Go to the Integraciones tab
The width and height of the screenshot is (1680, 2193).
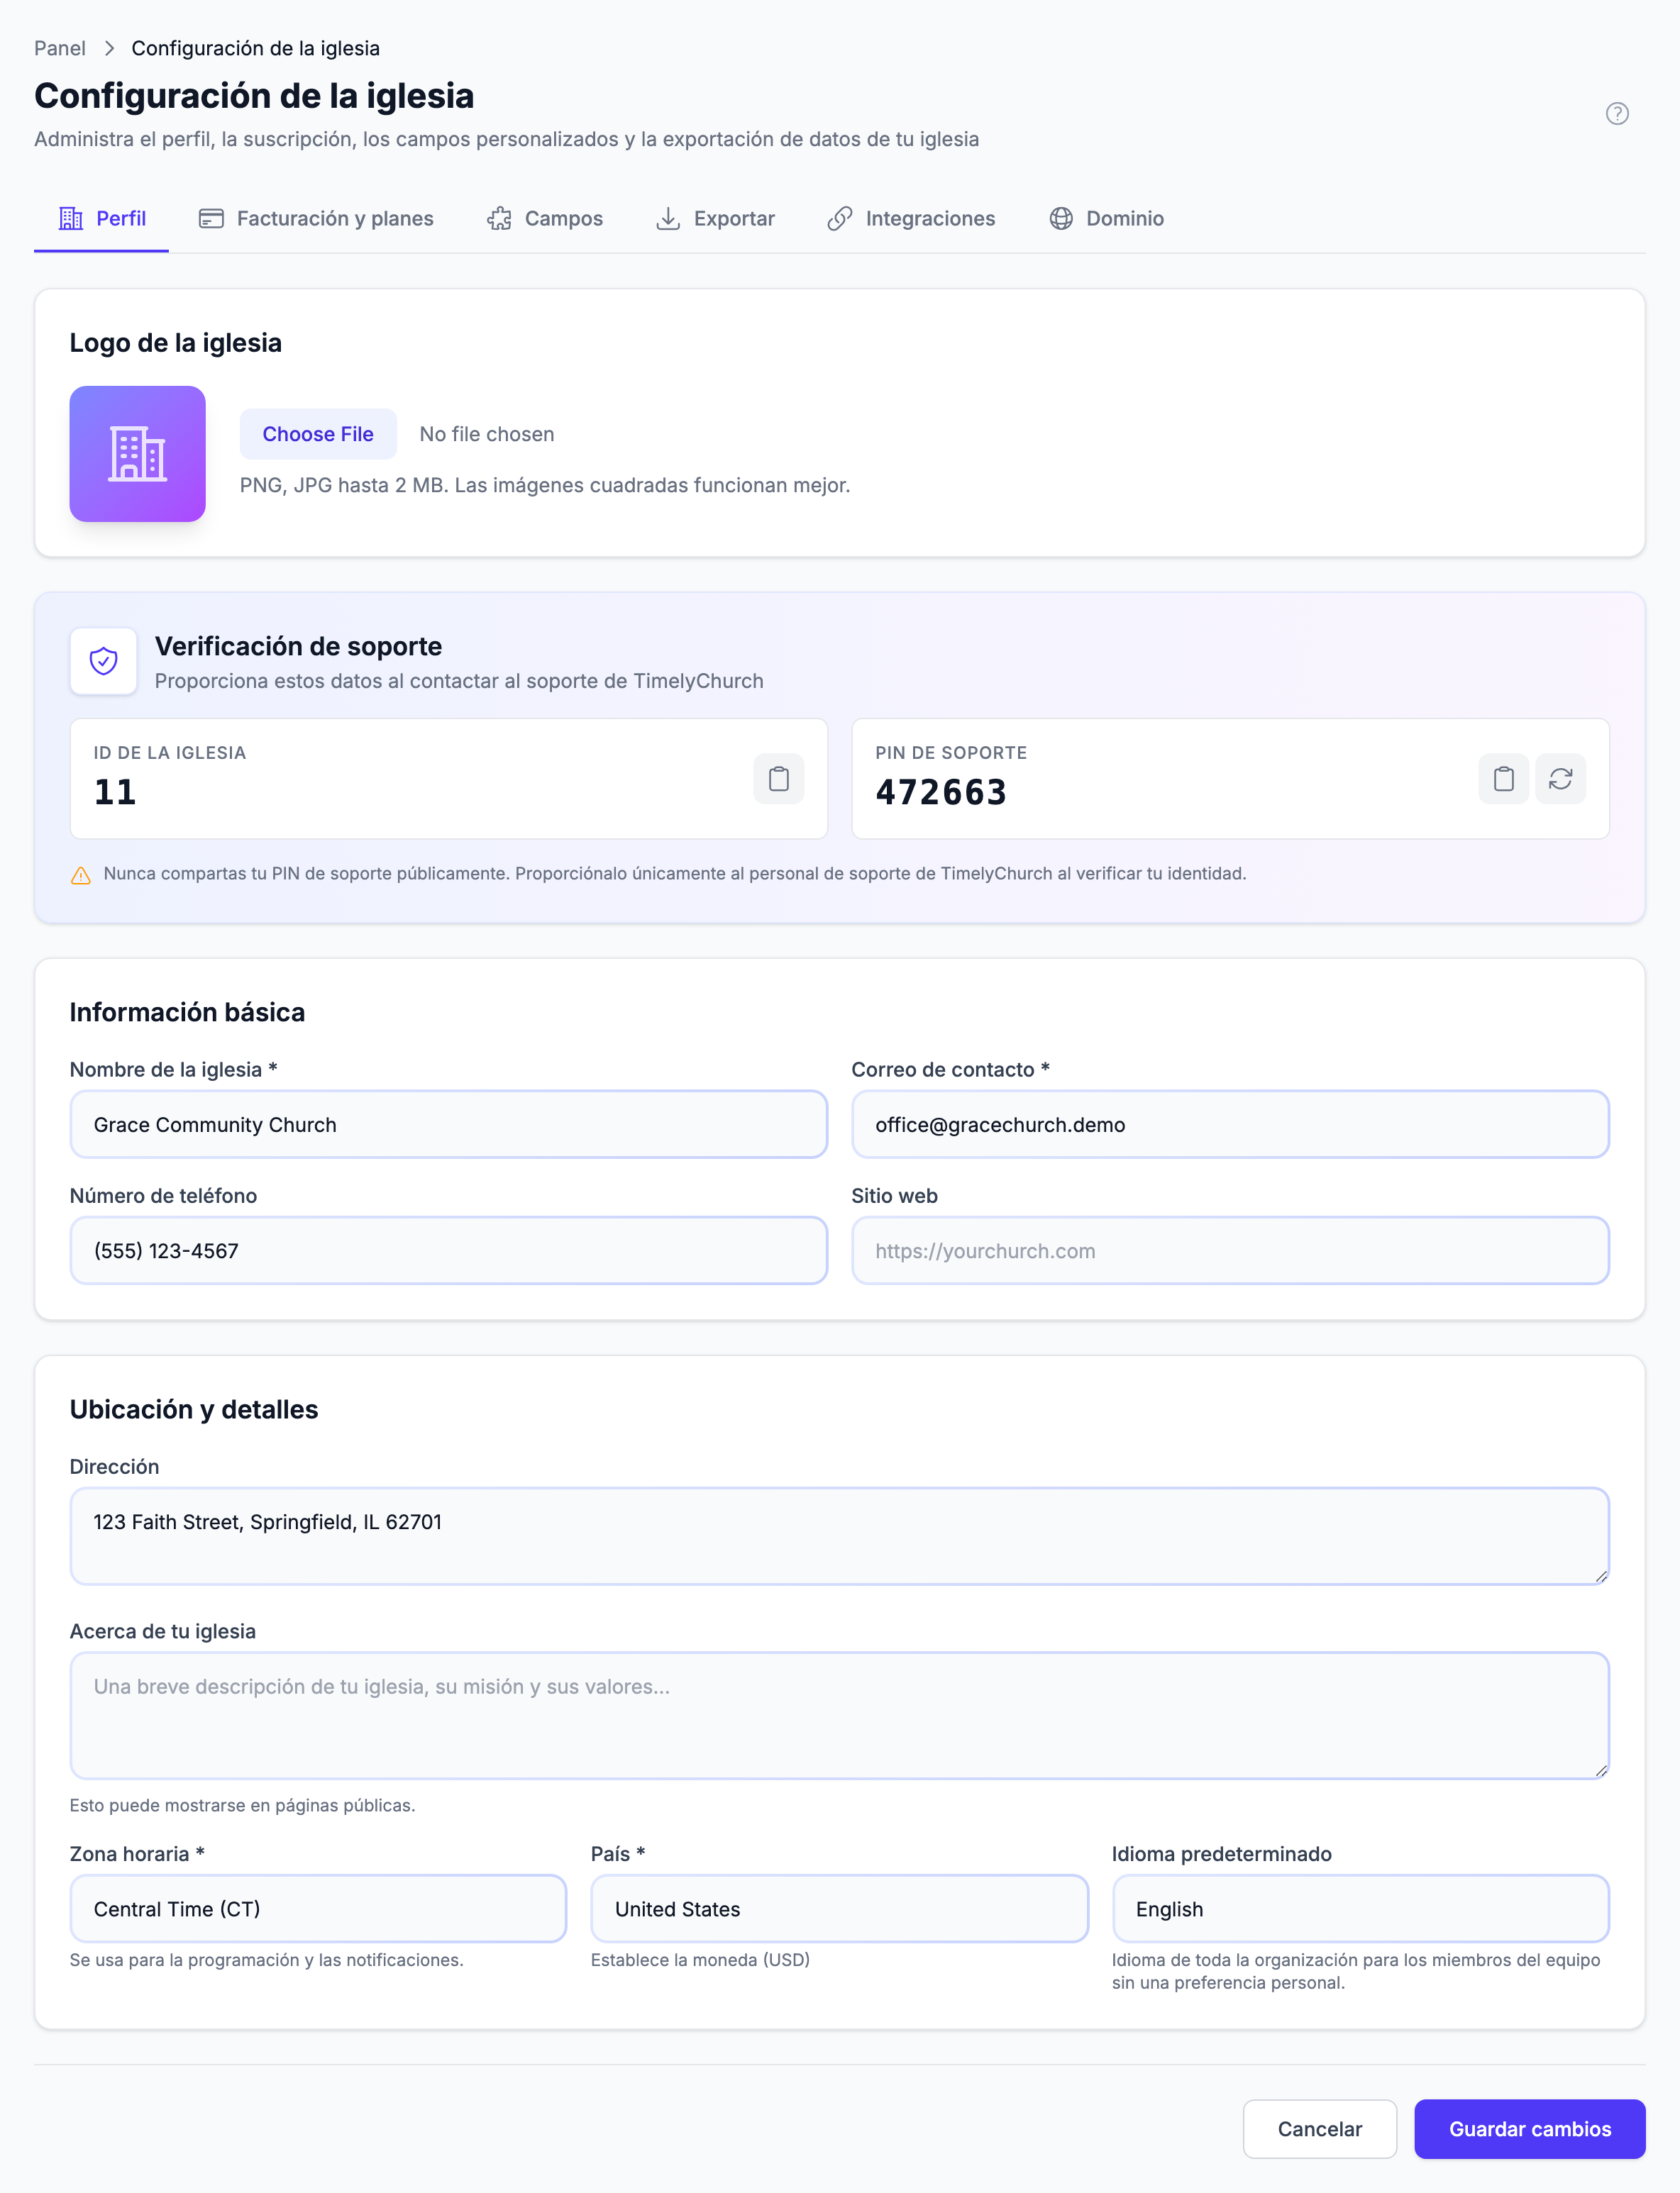(911, 219)
